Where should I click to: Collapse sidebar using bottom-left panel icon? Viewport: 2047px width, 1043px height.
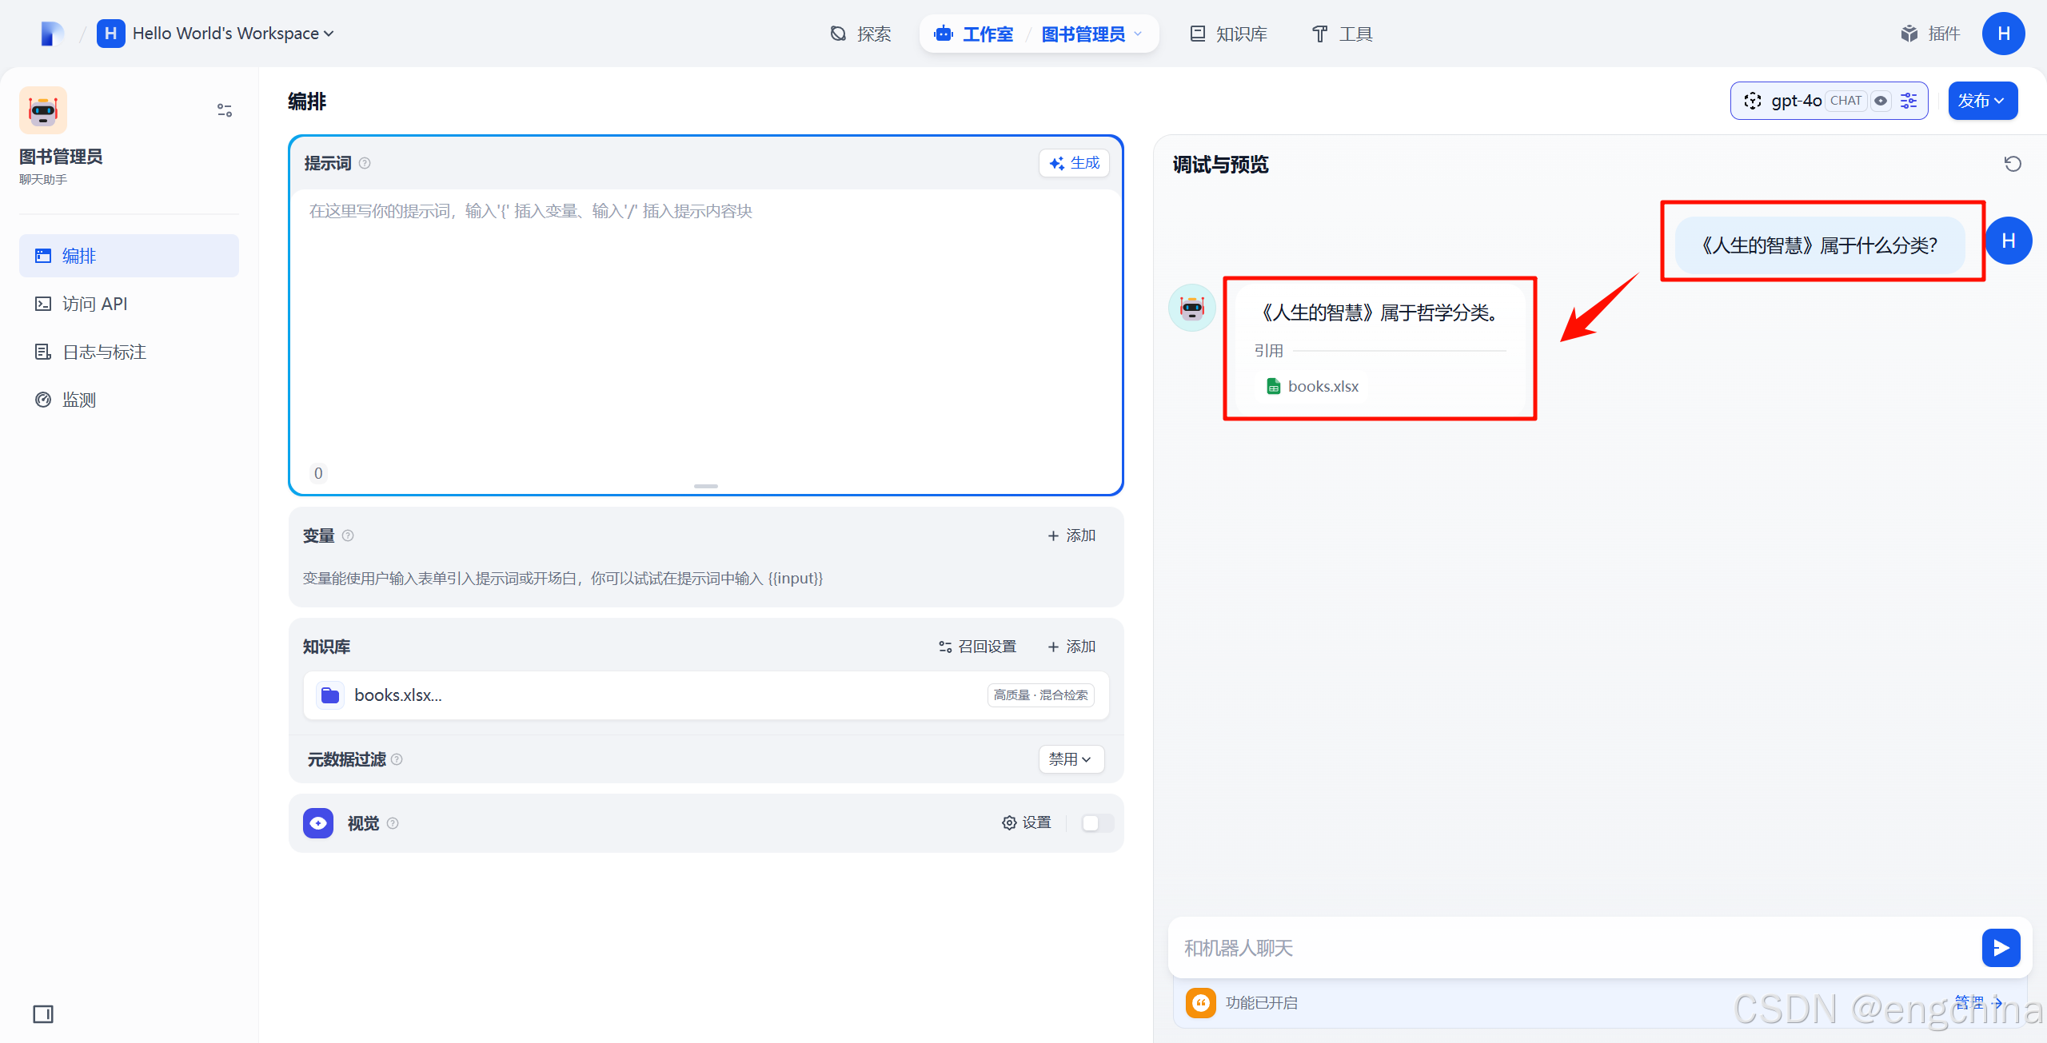43,1014
